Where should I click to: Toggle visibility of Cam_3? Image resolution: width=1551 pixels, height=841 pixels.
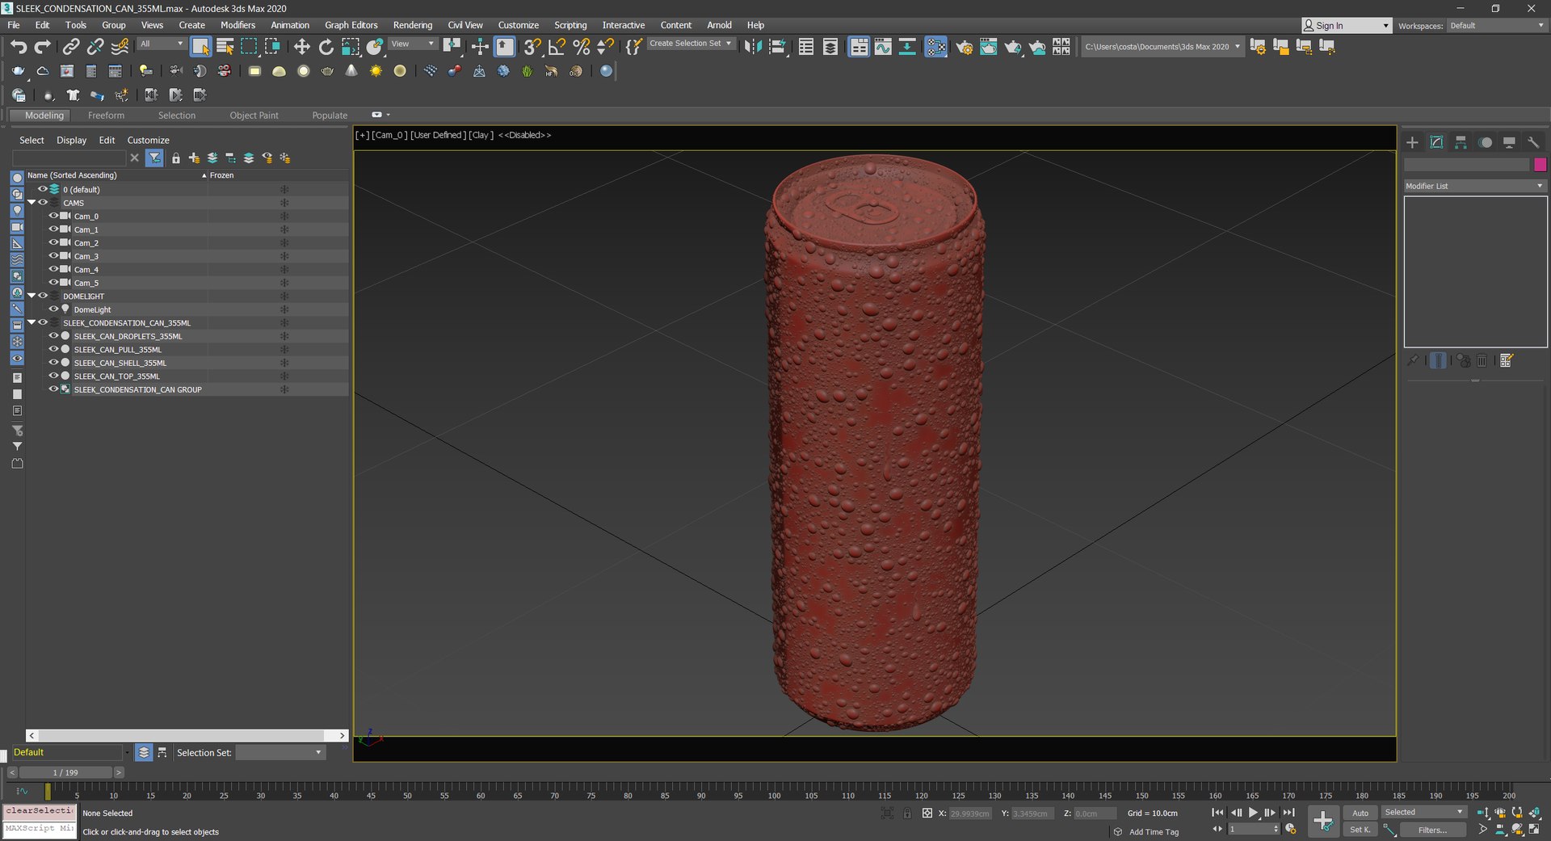coord(53,256)
